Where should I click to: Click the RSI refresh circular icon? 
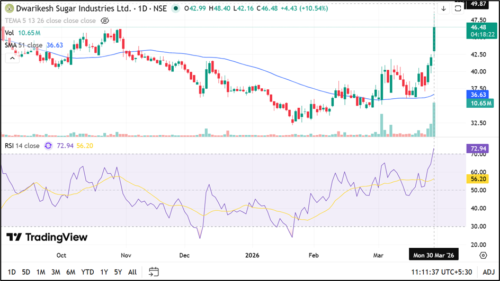pyautogui.click(x=49, y=146)
